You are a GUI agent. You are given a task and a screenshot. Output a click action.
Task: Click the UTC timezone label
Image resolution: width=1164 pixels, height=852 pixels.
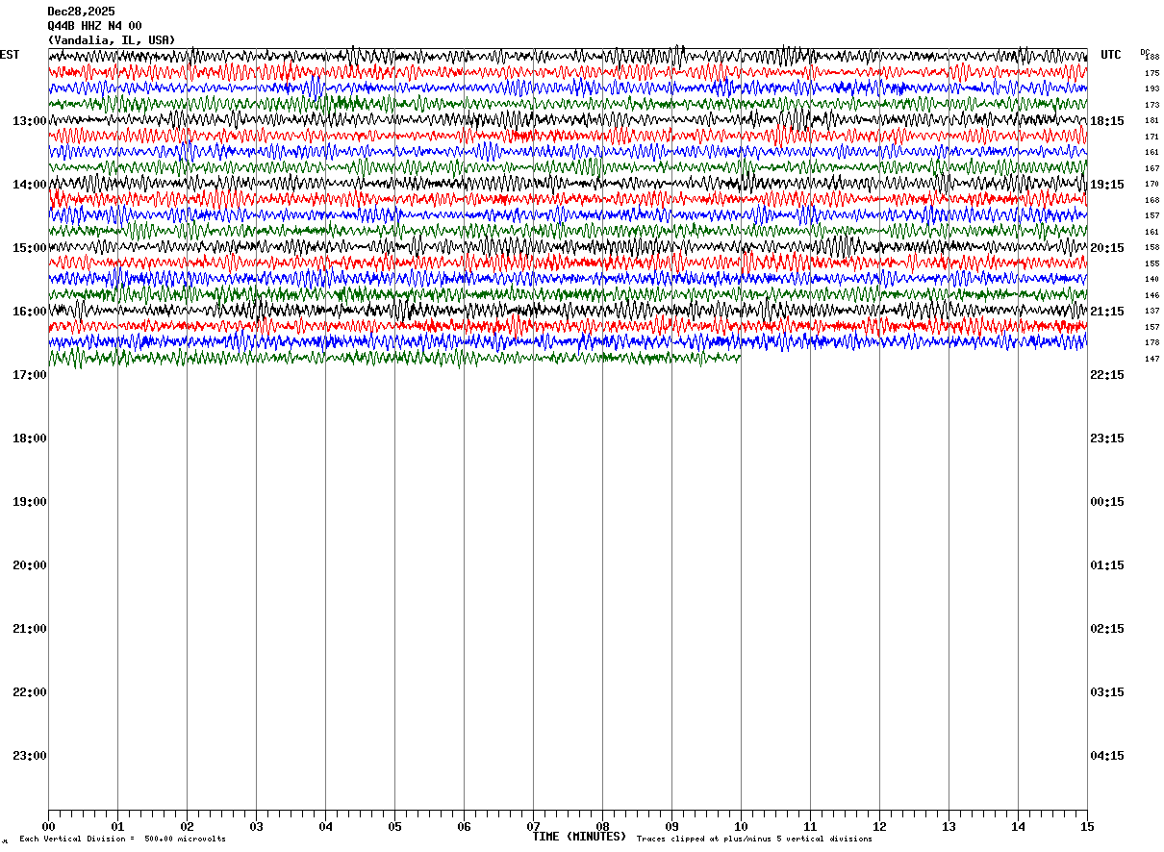(x=1111, y=55)
